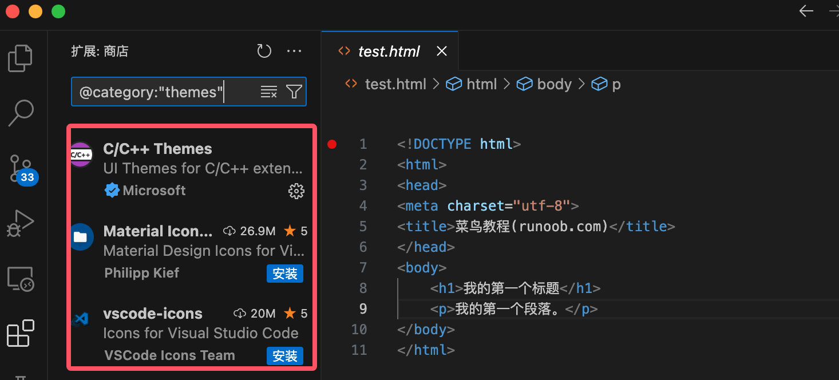Click the macOS yellow minimize window button
The image size is (839, 380).
click(35, 11)
